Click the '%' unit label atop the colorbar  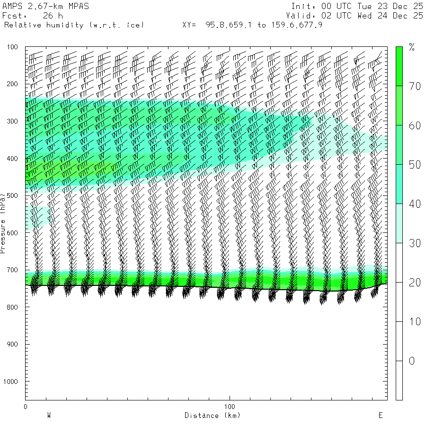(x=412, y=47)
